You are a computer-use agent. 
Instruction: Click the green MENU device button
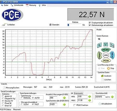click(106, 50)
